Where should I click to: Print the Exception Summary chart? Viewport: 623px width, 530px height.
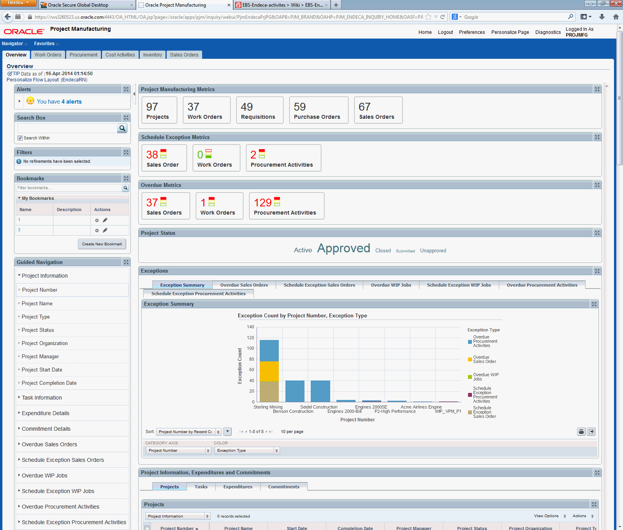[581, 431]
